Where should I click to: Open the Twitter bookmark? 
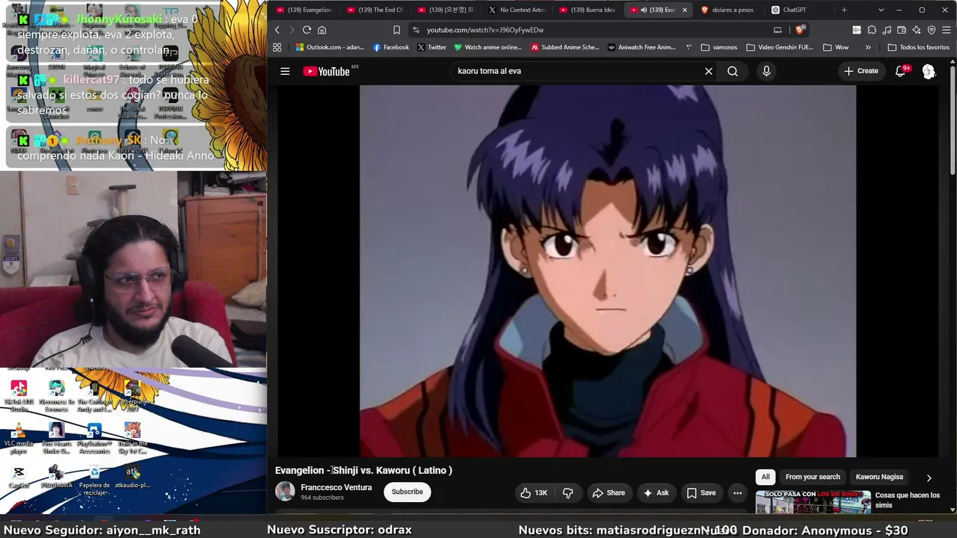(431, 47)
